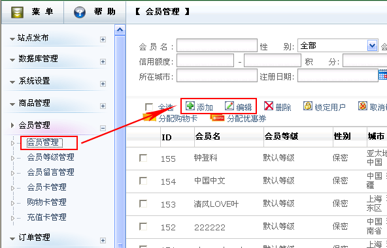
Task: Click the 菜单 icon in header
Action: tap(17, 12)
